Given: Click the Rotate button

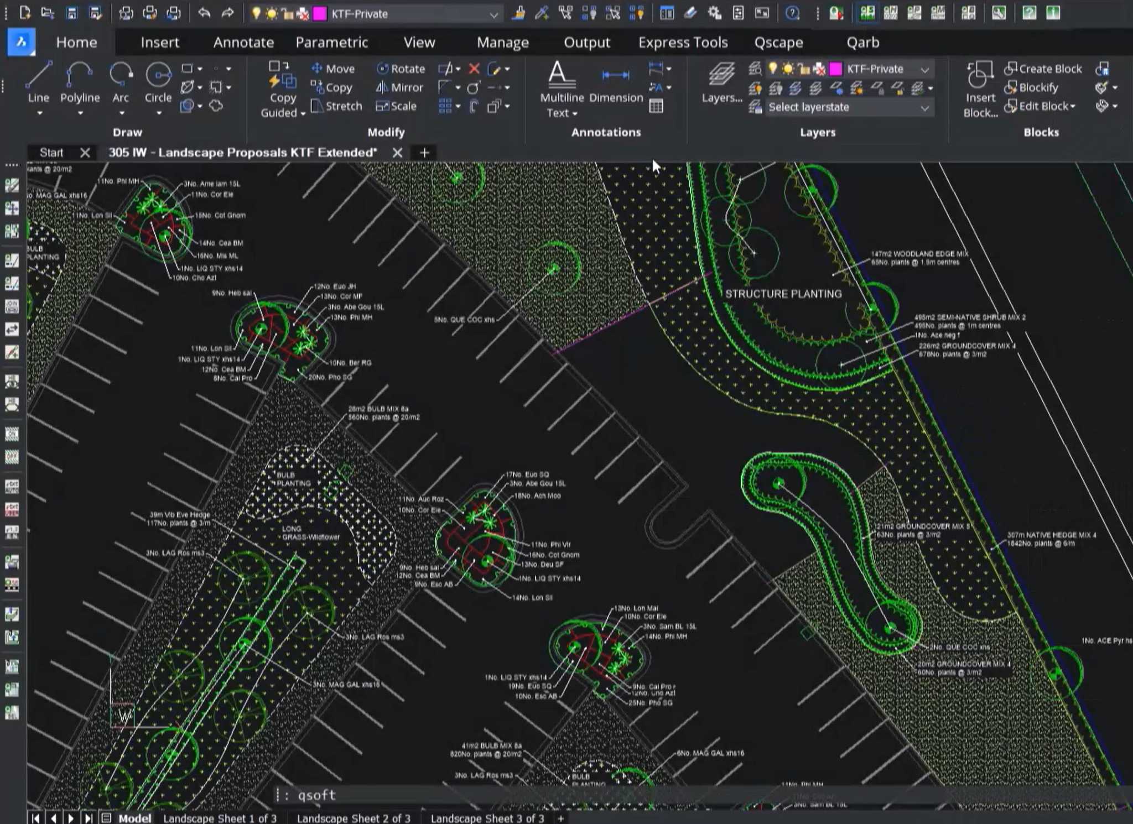Looking at the screenshot, I should (401, 69).
